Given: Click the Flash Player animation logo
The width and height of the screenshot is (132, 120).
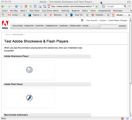Looking at the screenshot, I should (x=29, y=98).
